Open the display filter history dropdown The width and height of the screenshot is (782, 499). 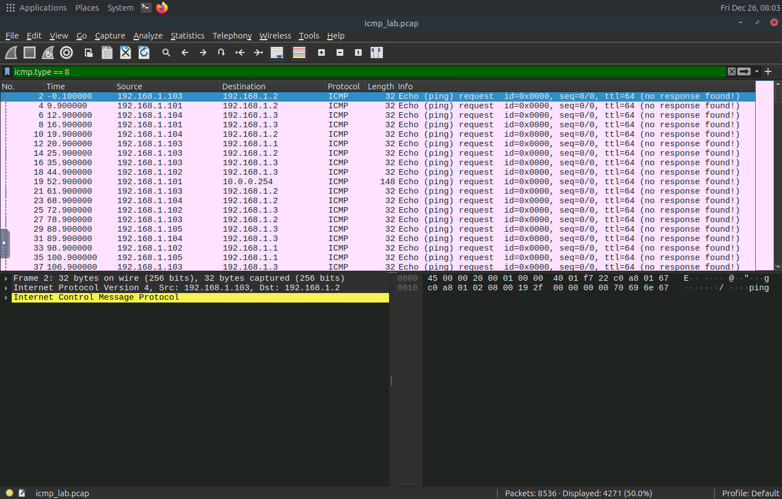click(x=757, y=71)
